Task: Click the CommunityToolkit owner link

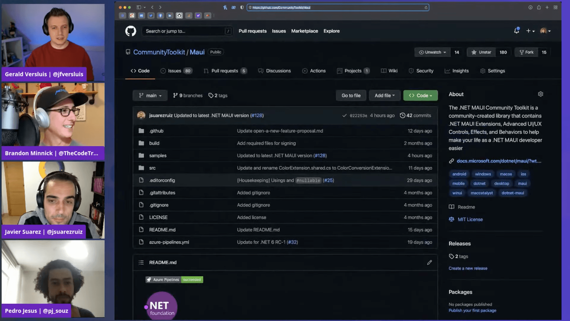Action: (x=159, y=52)
